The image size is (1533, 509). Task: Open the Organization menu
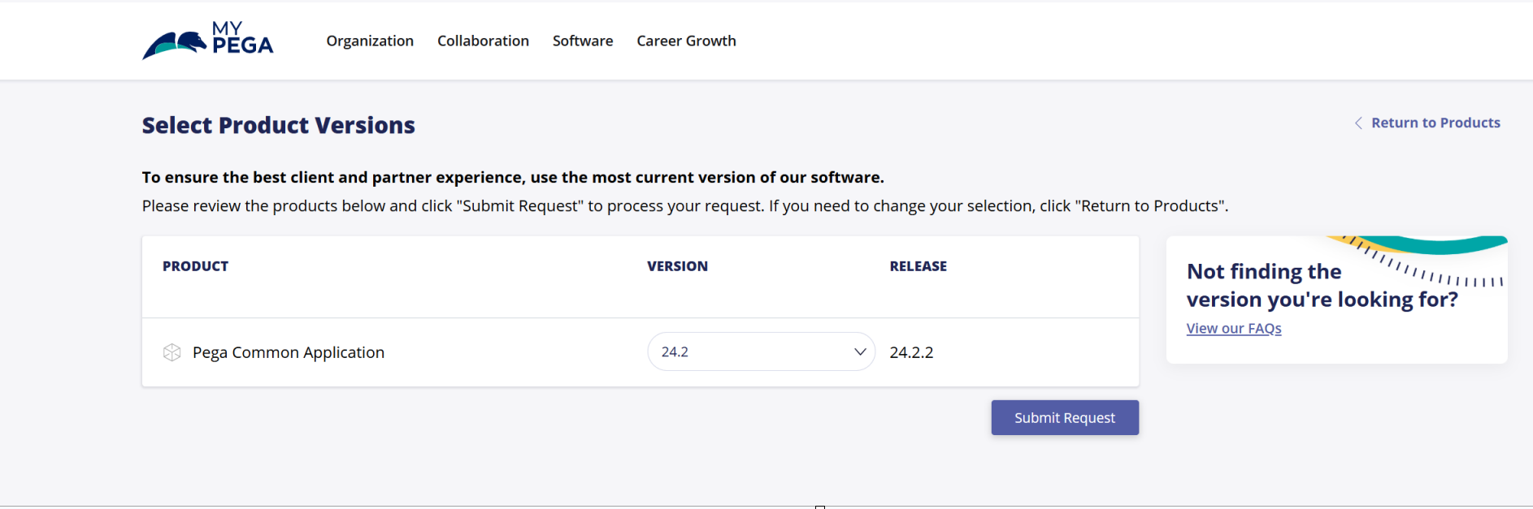370,41
